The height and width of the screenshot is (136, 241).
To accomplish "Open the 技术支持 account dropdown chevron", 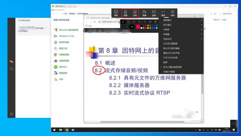I will coord(46,28).
